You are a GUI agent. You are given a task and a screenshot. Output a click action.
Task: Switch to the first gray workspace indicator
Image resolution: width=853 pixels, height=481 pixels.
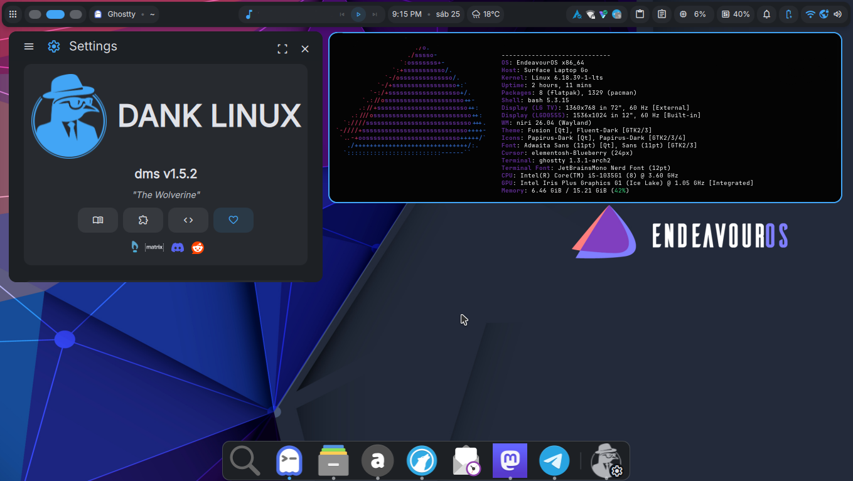pos(35,14)
